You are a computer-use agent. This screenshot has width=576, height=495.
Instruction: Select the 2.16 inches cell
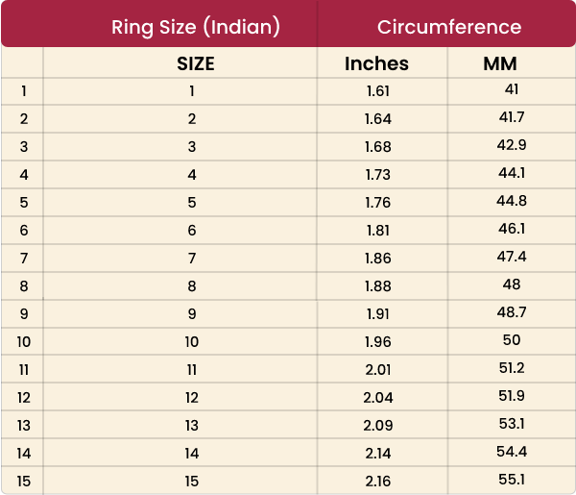click(378, 482)
